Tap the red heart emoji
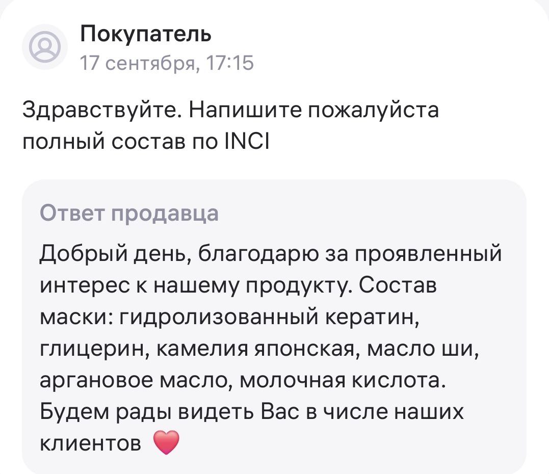This screenshot has height=474, width=549. pyautogui.click(x=166, y=442)
